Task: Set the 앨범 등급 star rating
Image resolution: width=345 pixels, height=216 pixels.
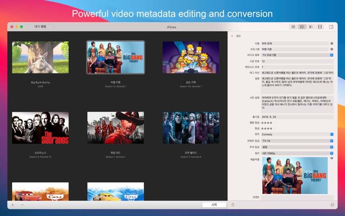Action: (268, 123)
